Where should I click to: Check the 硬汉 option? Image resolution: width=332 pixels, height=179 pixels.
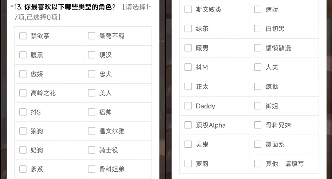point(92,55)
